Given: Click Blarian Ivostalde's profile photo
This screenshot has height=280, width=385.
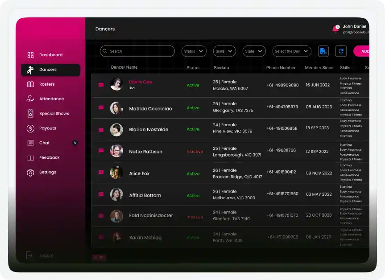Looking at the screenshot, I should [116, 130].
